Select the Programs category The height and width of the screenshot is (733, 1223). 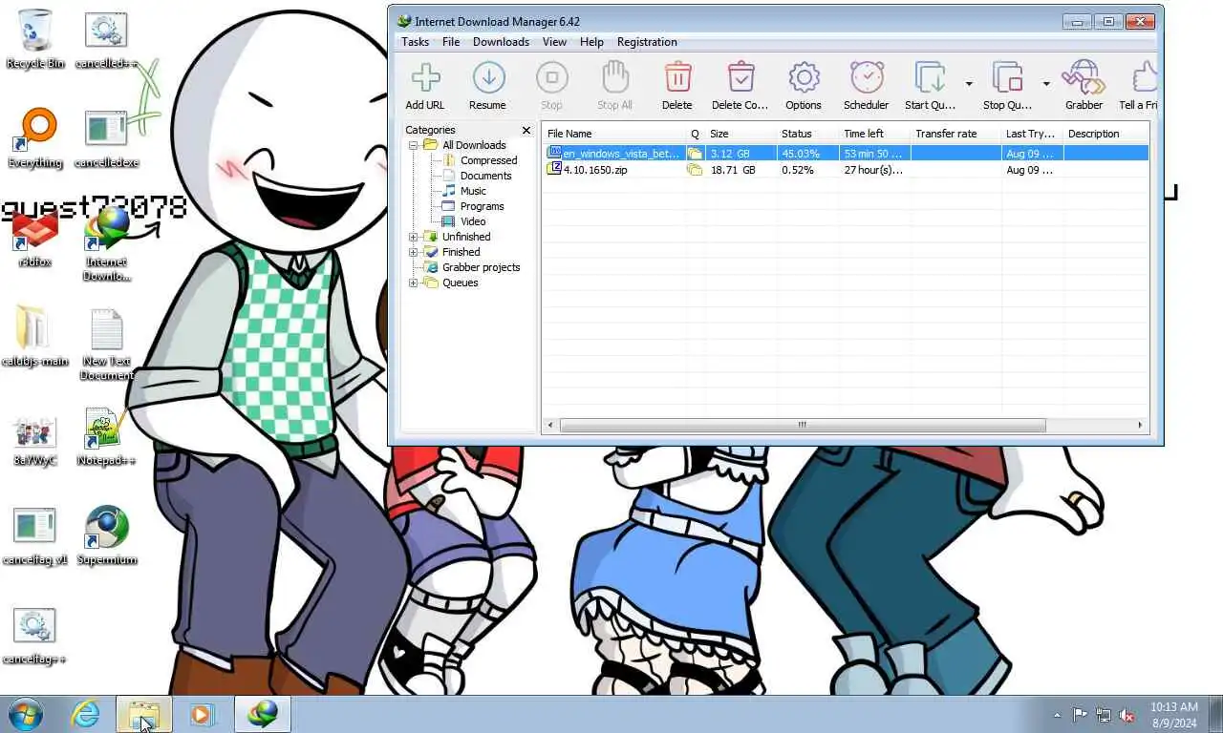point(482,206)
